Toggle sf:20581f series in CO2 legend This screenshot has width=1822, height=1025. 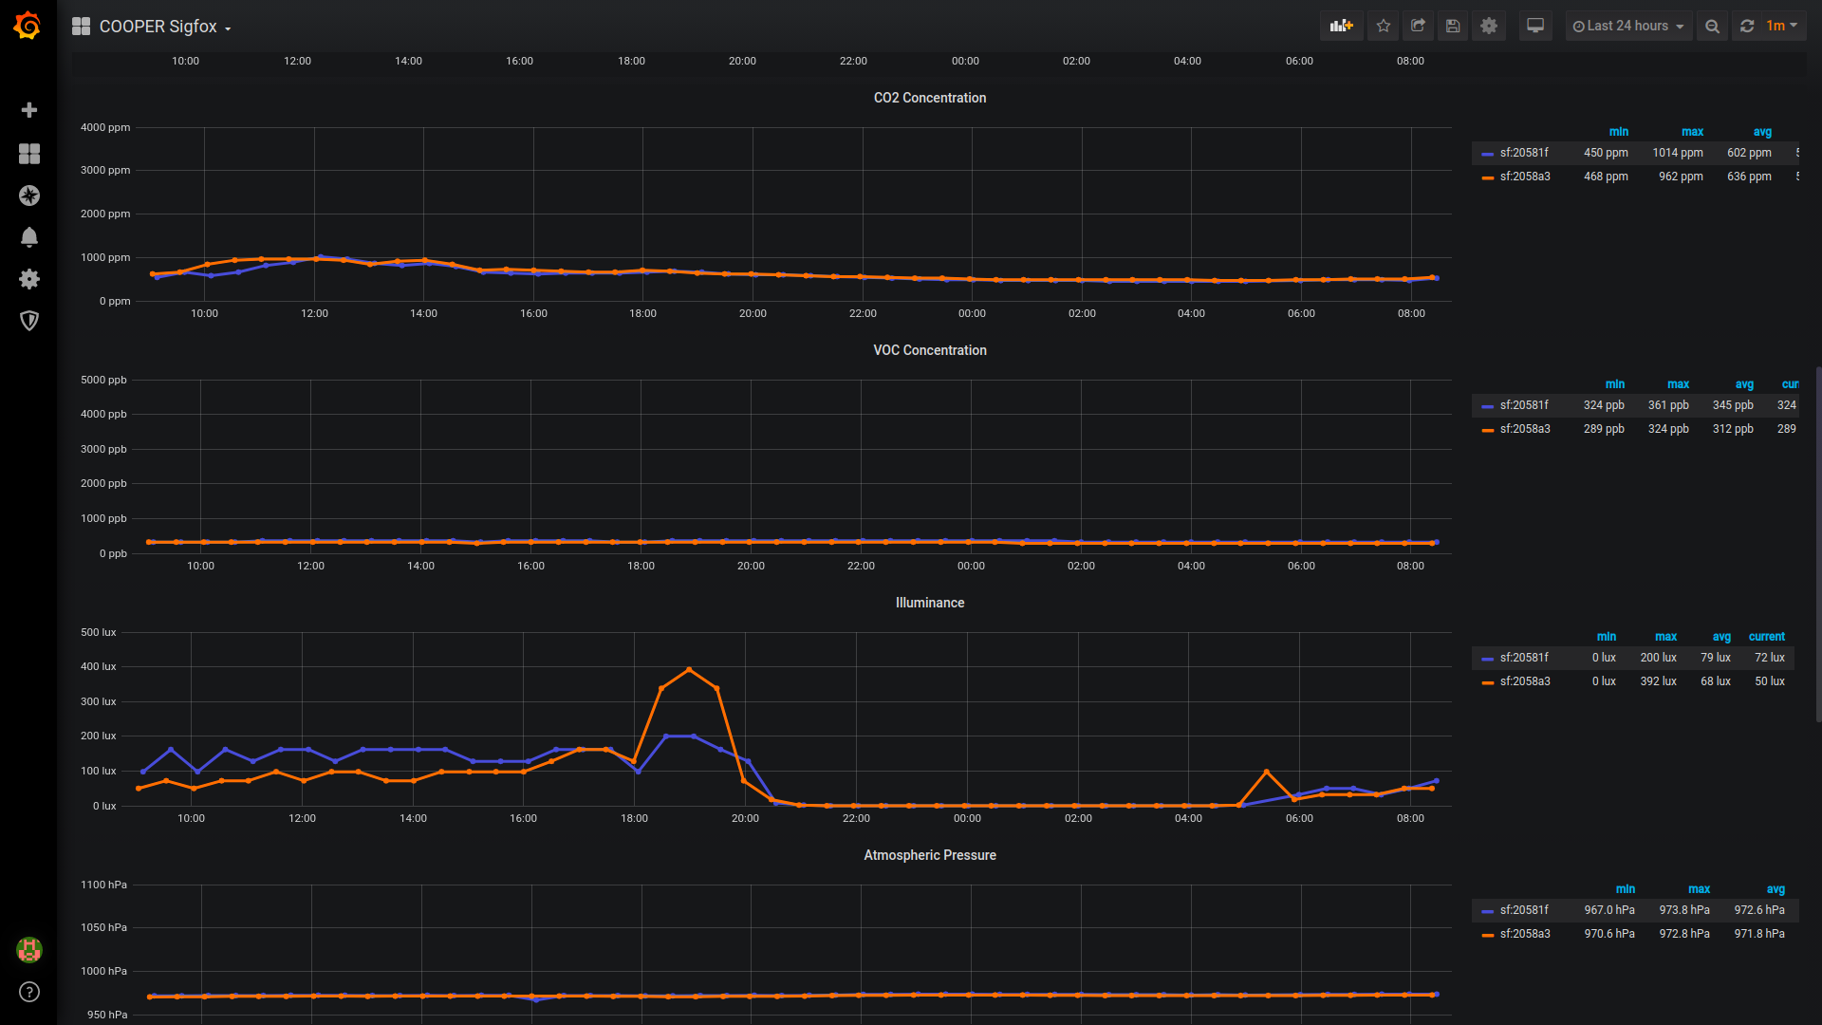[x=1524, y=153]
